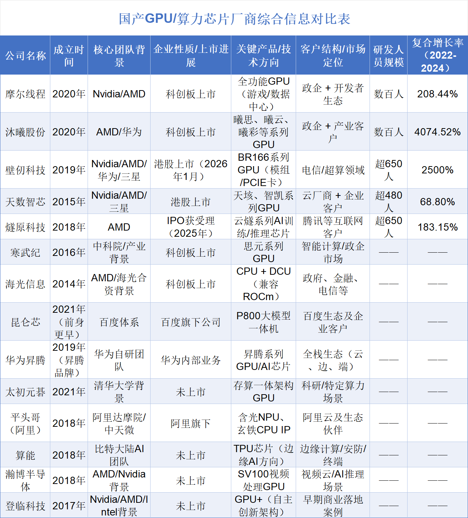Click the 太初元碁 company cell

click(x=25, y=391)
